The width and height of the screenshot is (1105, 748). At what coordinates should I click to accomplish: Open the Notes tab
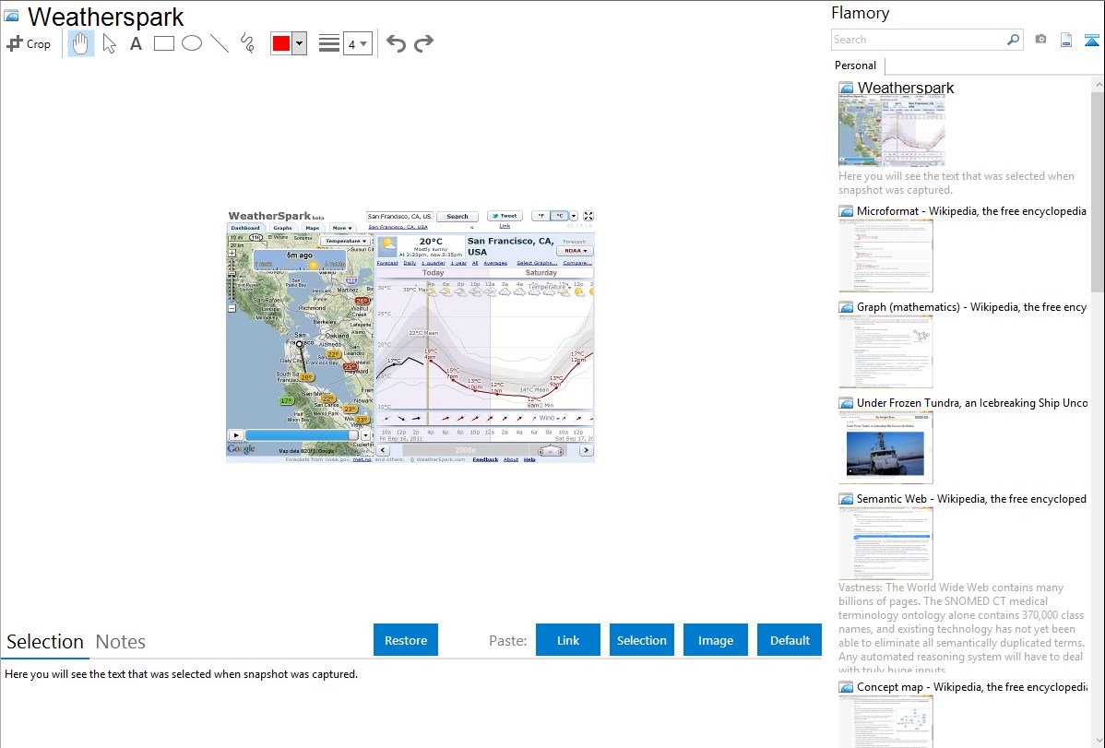pos(121,642)
